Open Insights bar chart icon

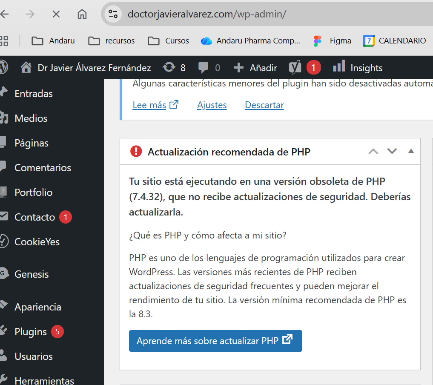pyautogui.click(x=338, y=66)
